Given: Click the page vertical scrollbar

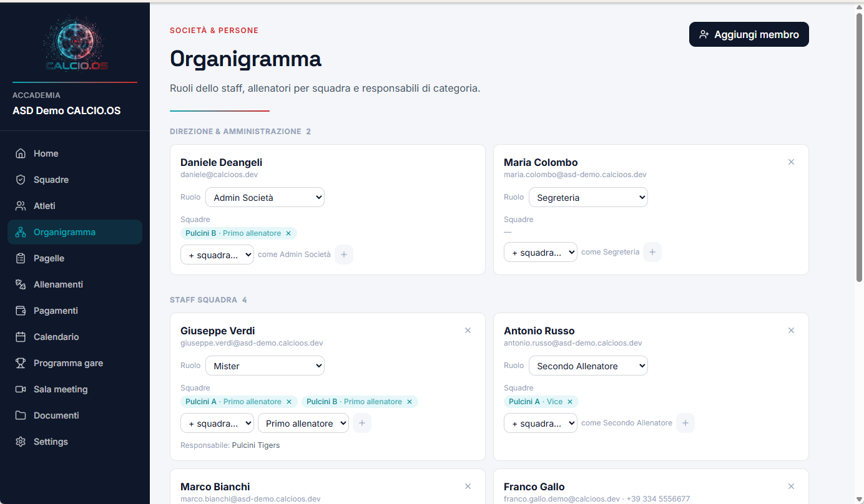Looking at the screenshot, I should pyautogui.click(x=859, y=147).
